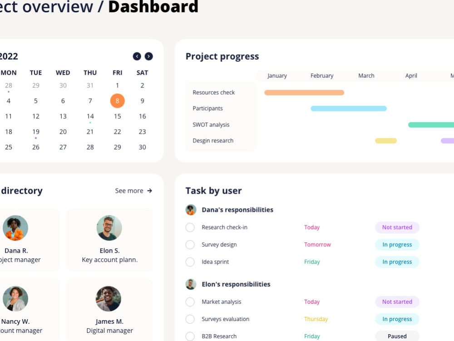This screenshot has width=454, height=341.
Task: Click Participants row label
Action: pos(207,109)
